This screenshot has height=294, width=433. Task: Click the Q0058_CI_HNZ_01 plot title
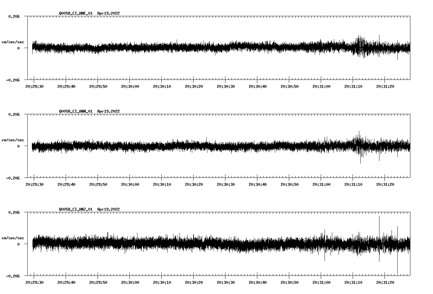(90, 209)
